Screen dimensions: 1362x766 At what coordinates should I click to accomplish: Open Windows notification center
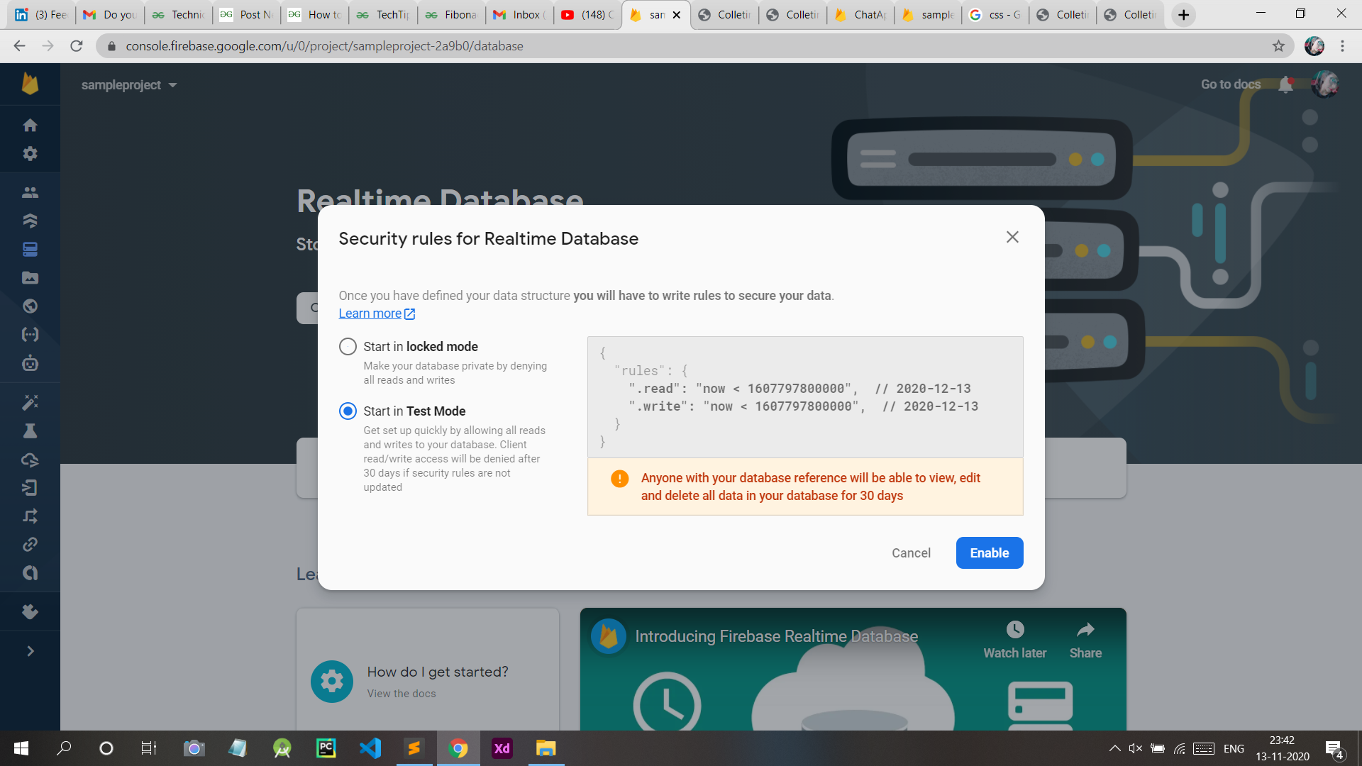tap(1334, 749)
